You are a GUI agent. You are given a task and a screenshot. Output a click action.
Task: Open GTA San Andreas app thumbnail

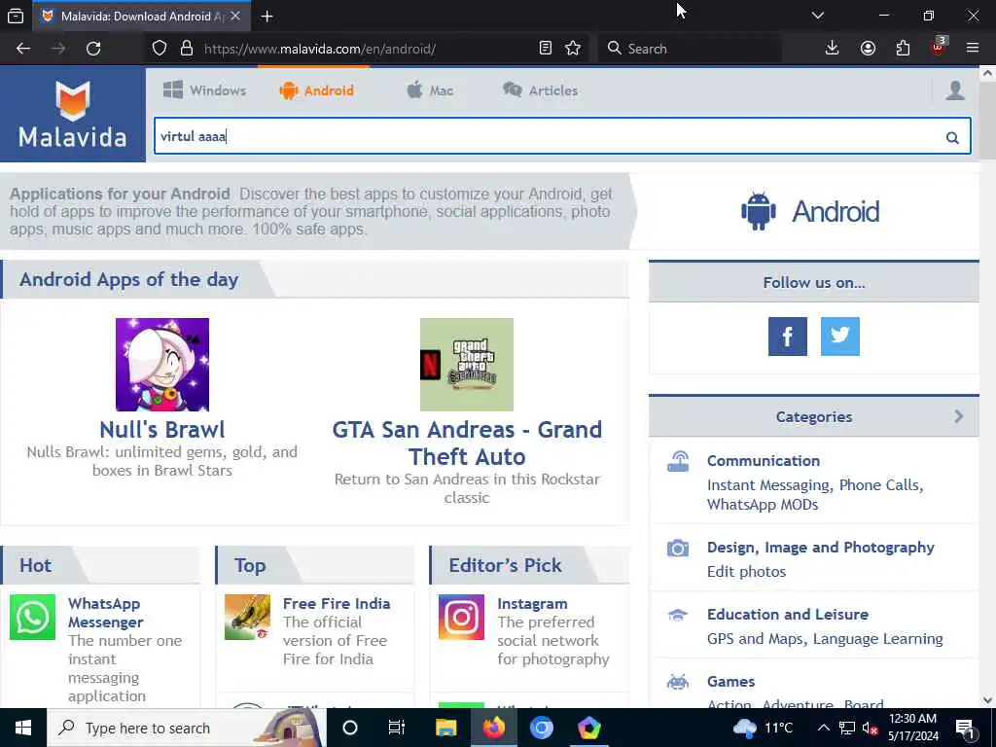point(467,365)
